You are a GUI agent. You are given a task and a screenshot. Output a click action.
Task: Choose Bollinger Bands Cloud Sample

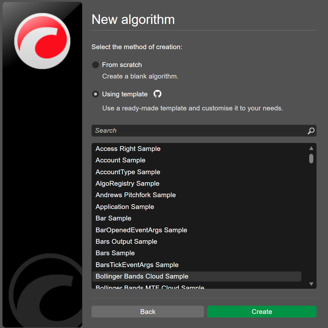pos(142,276)
